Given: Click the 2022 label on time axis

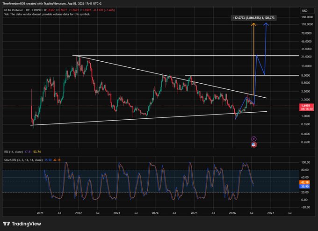Looking at the screenshot, I should click(x=78, y=213).
